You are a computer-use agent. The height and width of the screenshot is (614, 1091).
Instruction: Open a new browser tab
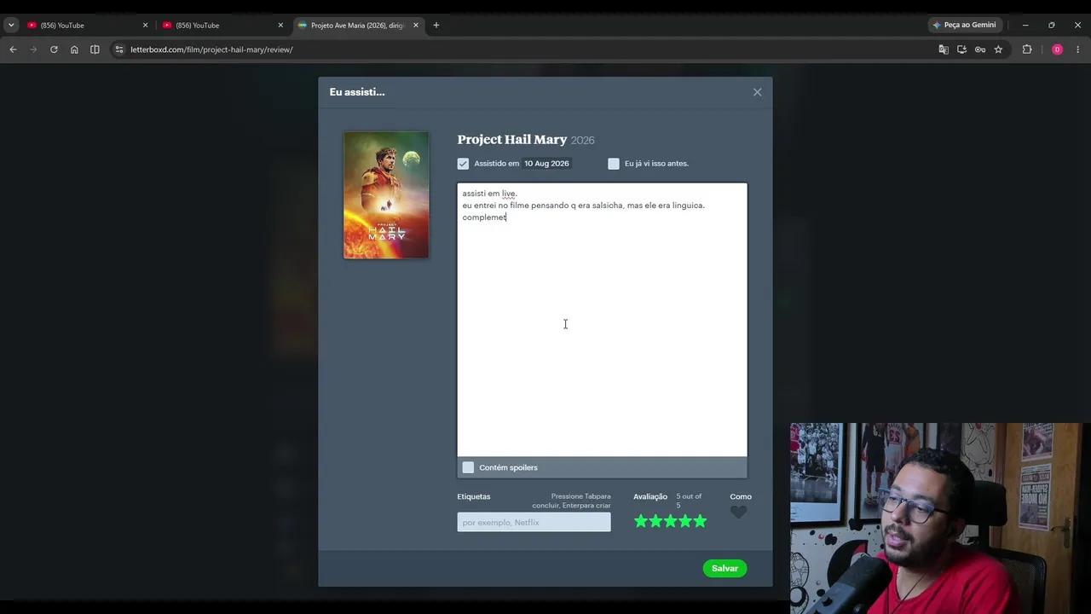tap(436, 25)
